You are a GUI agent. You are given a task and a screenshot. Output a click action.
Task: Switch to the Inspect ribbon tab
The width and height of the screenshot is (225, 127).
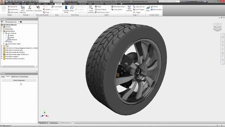45,4
